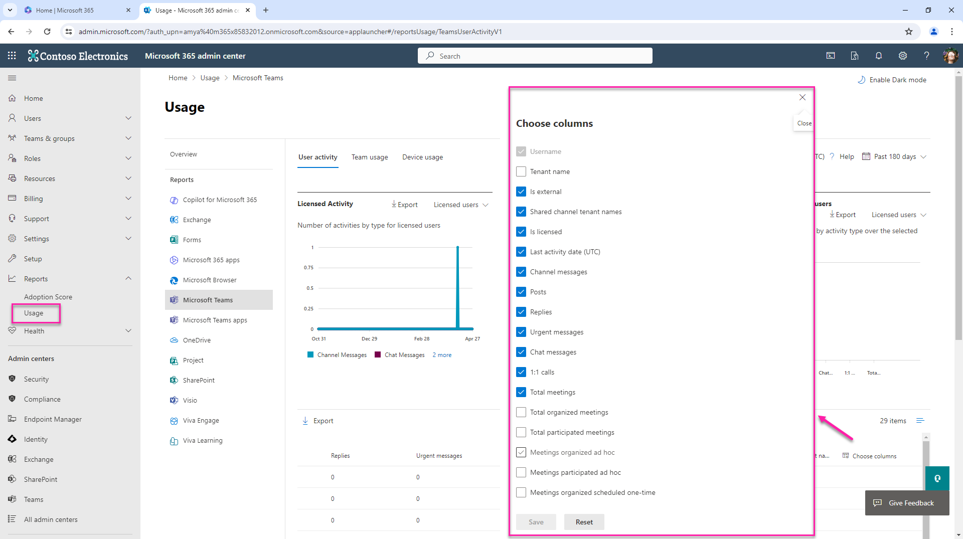The image size is (963, 539).
Task: Open the Overview report section
Action: coord(184,154)
